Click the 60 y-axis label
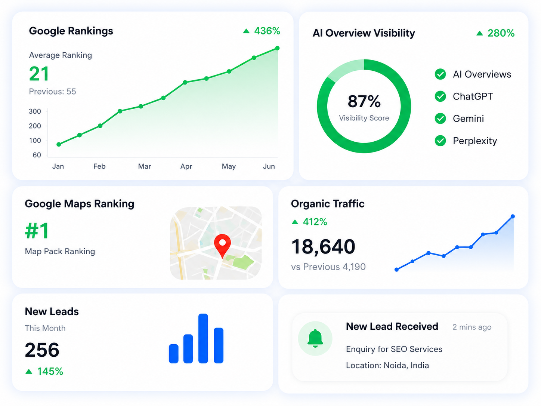 pyautogui.click(x=37, y=155)
